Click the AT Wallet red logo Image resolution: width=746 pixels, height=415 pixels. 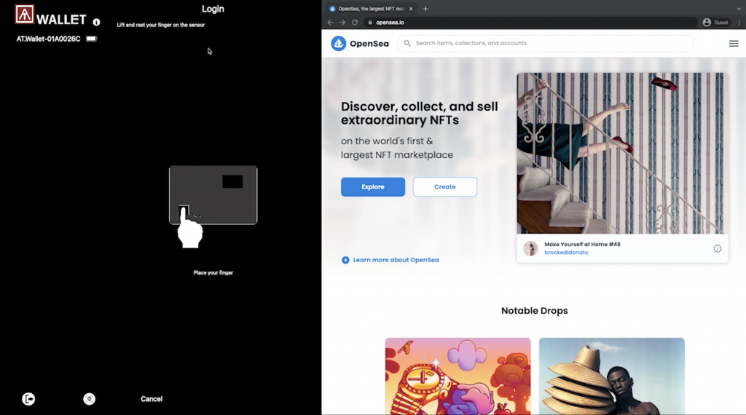[x=25, y=15]
